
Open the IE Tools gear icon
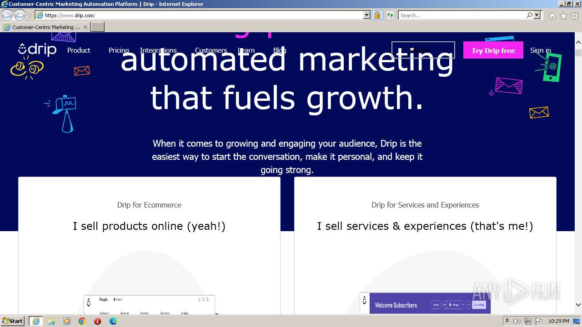pyautogui.click(x=575, y=16)
